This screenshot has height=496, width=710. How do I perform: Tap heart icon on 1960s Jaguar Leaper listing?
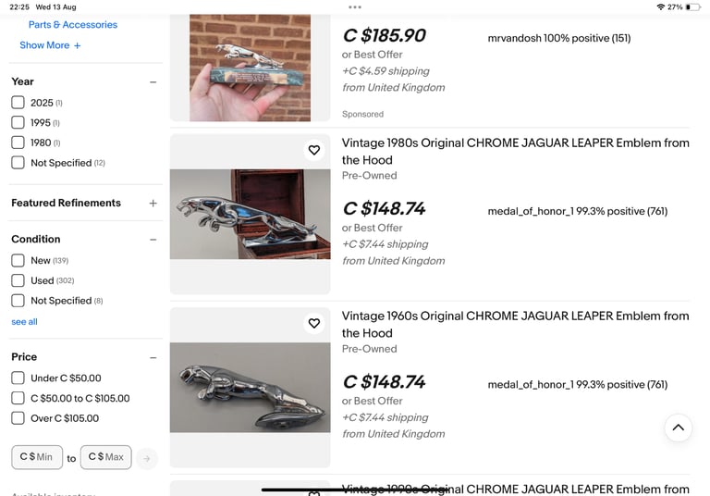click(313, 323)
